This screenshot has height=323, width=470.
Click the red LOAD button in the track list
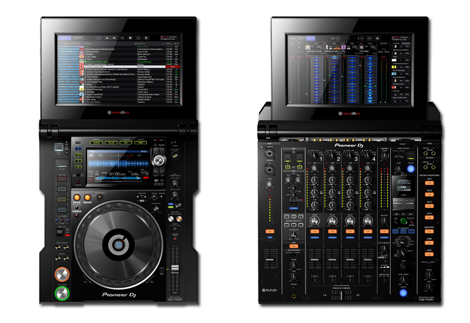173,67
